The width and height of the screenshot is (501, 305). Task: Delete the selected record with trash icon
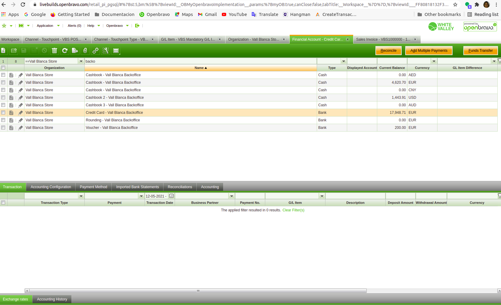(x=54, y=51)
